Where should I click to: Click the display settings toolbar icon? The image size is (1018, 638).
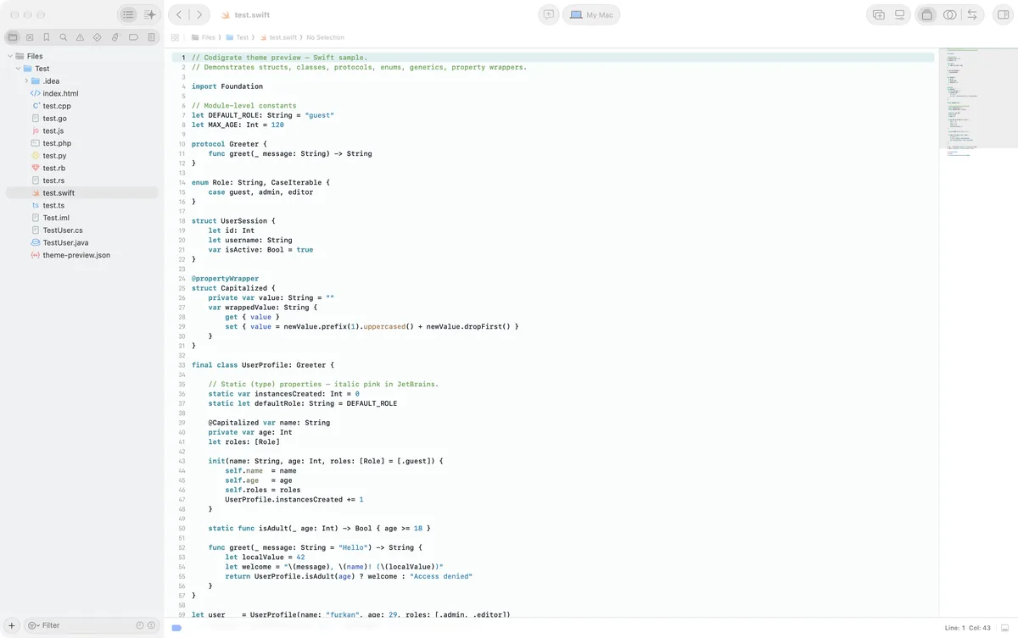[900, 14]
